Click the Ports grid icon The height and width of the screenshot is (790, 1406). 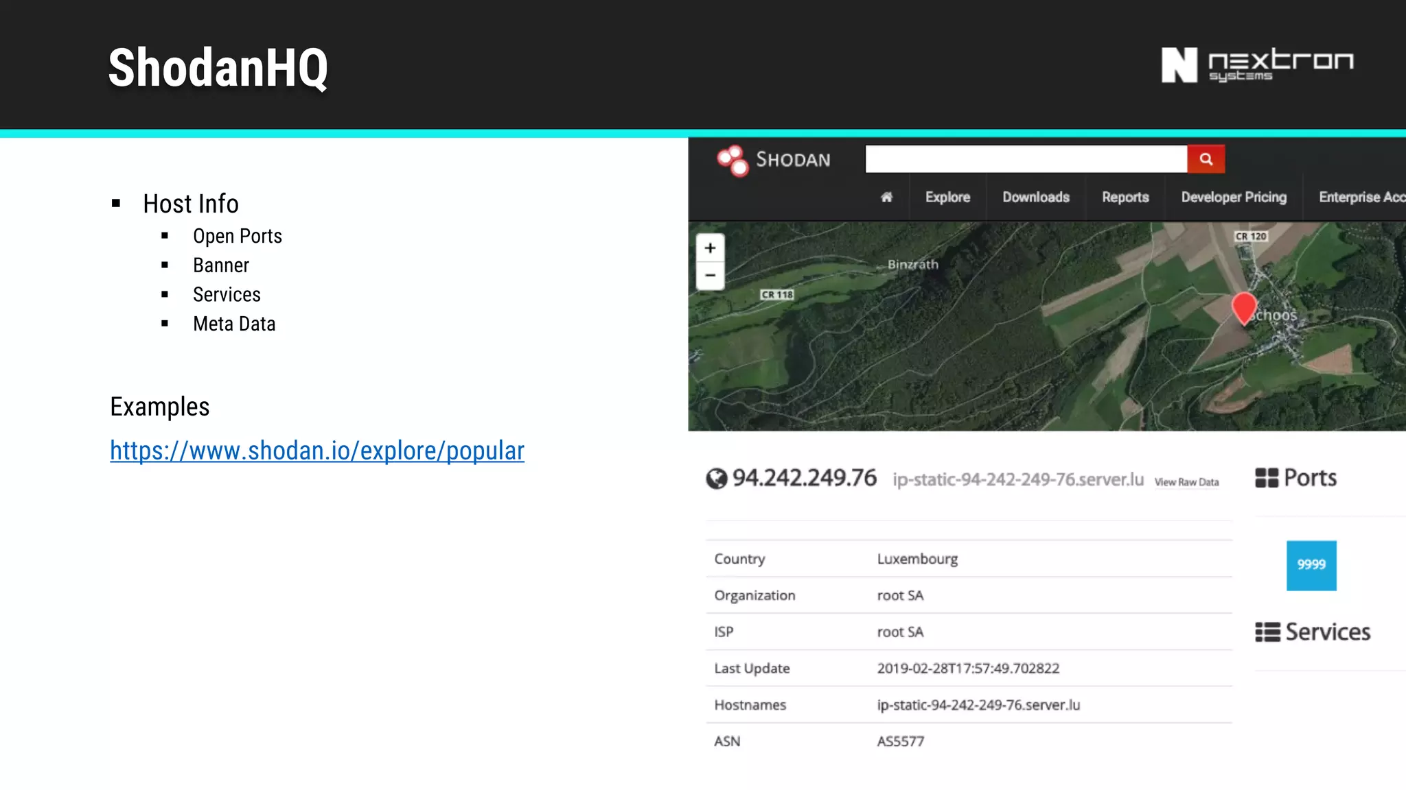coord(1267,478)
